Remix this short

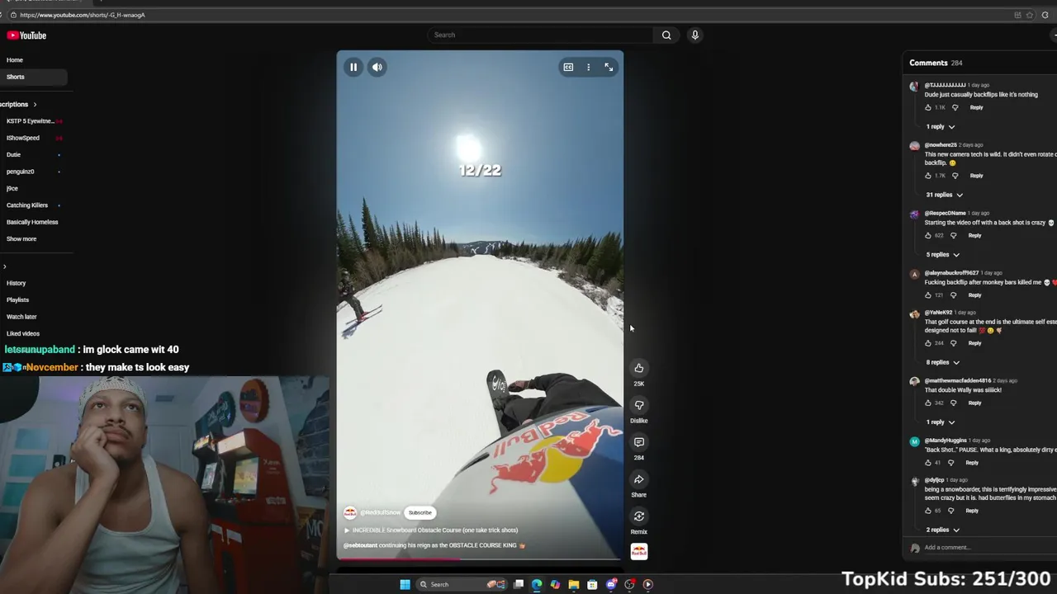pos(638,516)
